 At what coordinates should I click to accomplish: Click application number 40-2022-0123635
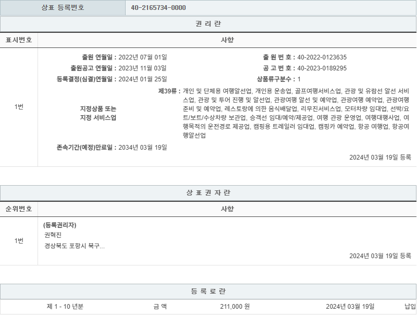pos(322,57)
